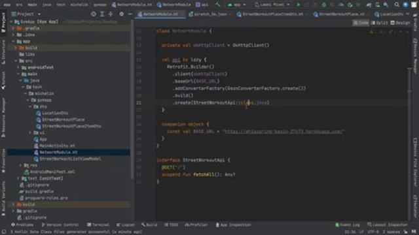Open Event Log in status area
The width and height of the screenshot is (419, 235).
(348, 225)
